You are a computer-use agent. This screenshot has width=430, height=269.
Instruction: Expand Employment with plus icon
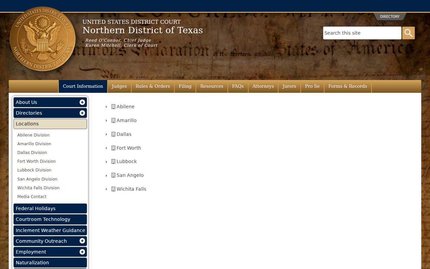click(x=82, y=252)
